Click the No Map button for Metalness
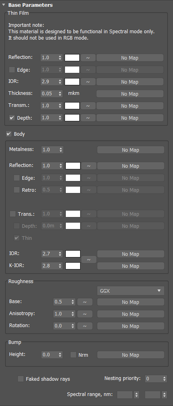This screenshot has width=173, height=406. (x=130, y=150)
